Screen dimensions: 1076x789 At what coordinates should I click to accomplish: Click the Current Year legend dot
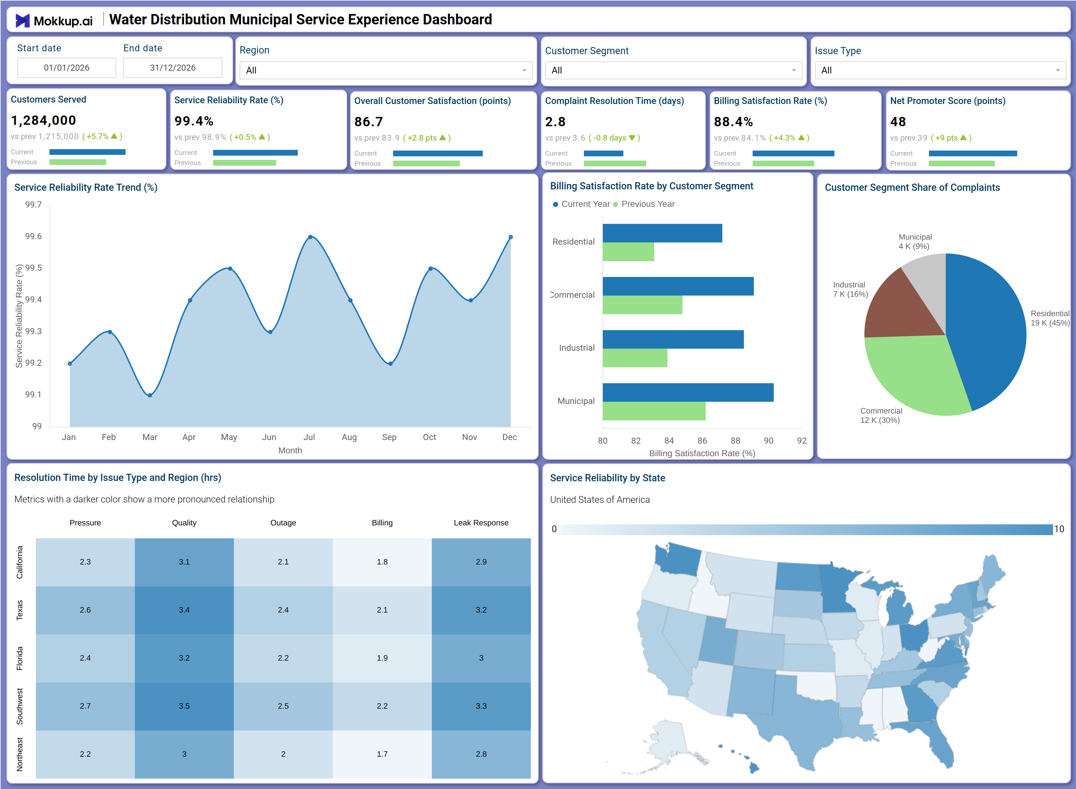point(556,204)
